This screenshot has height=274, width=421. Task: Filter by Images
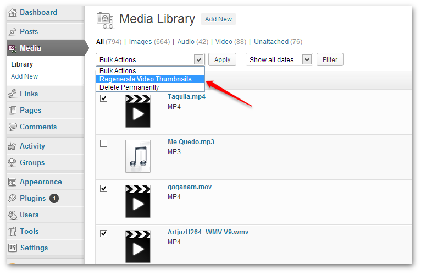click(x=140, y=42)
